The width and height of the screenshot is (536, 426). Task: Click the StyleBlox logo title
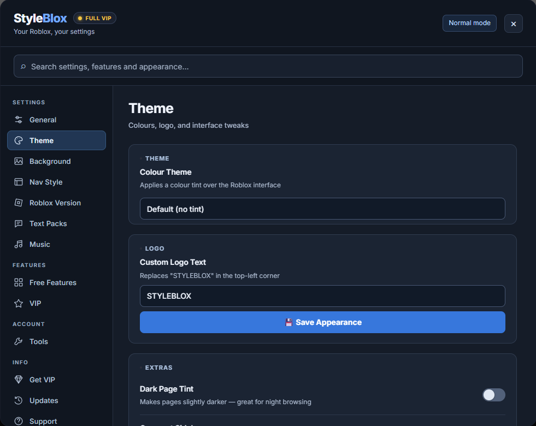pos(40,19)
